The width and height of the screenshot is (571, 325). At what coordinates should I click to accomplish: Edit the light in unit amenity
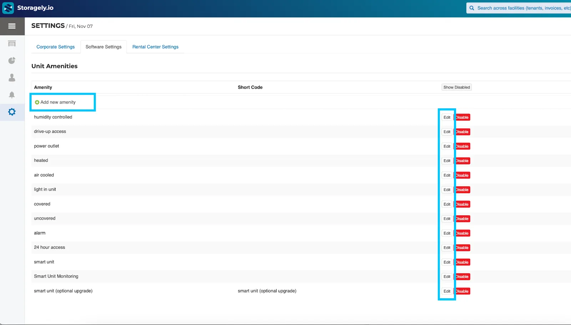click(447, 190)
